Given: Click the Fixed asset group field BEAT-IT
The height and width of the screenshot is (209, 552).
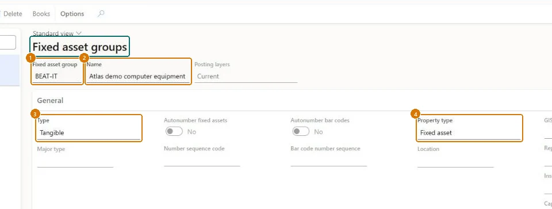Looking at the screenshot, I should [x=57, y=76].
